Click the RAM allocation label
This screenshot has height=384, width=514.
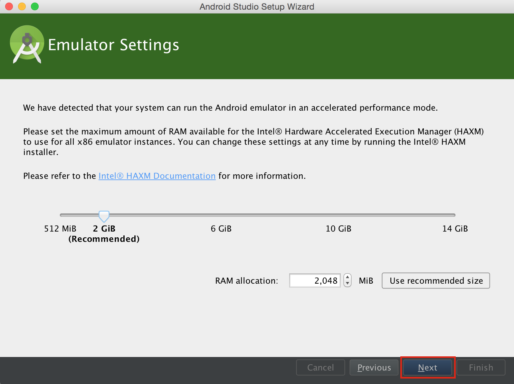point(246,281)
